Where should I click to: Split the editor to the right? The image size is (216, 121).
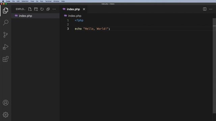point(205,9)
